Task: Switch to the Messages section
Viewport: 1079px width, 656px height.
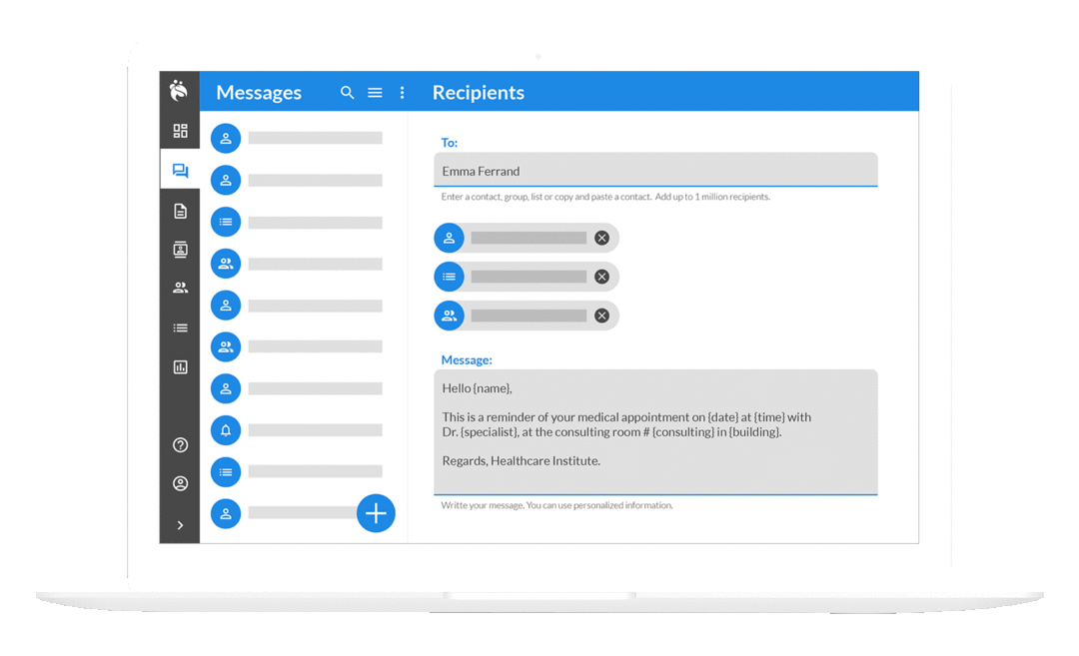Action: [259, 92]
